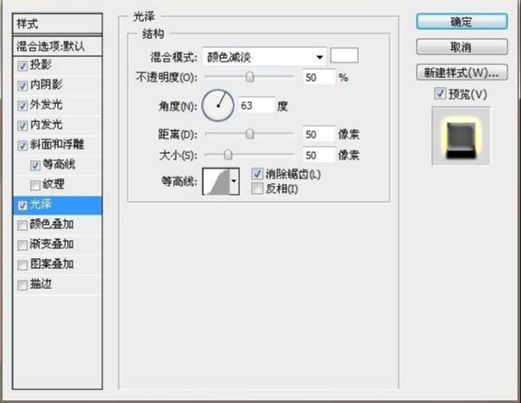This screenshot has width=521, height=403.
Task: Open the white satin color swatch
Action: [x=344, y=55]
